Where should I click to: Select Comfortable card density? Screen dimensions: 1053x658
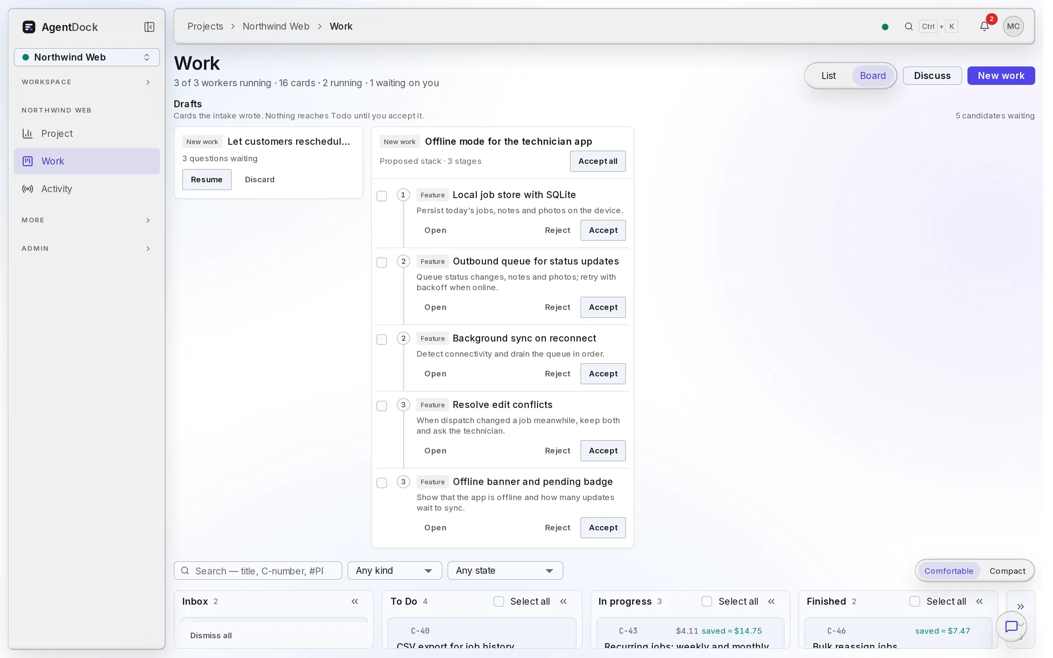(949, 571)
